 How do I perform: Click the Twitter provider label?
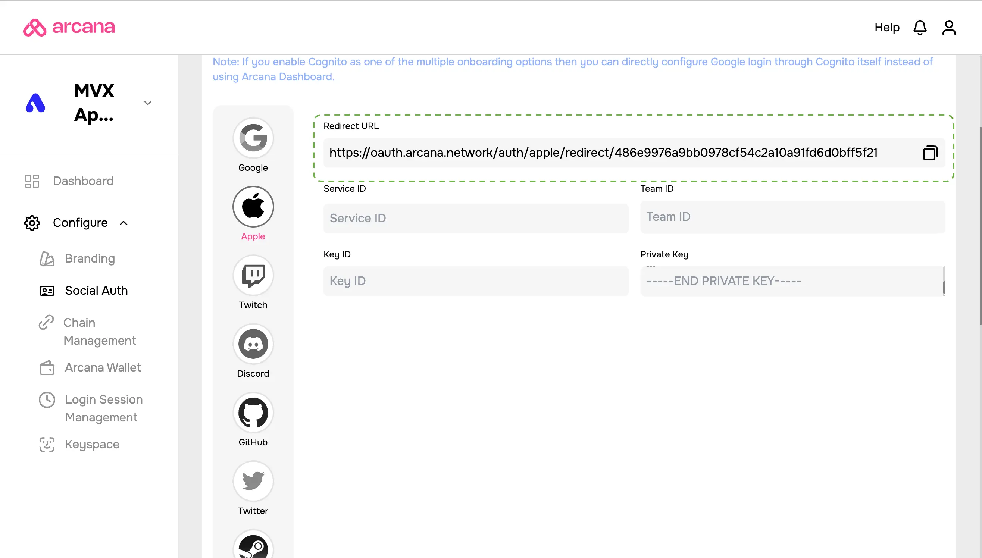coord(253,511)
